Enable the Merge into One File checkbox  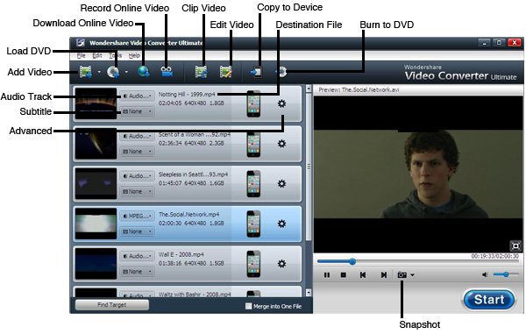click(248, 306)
